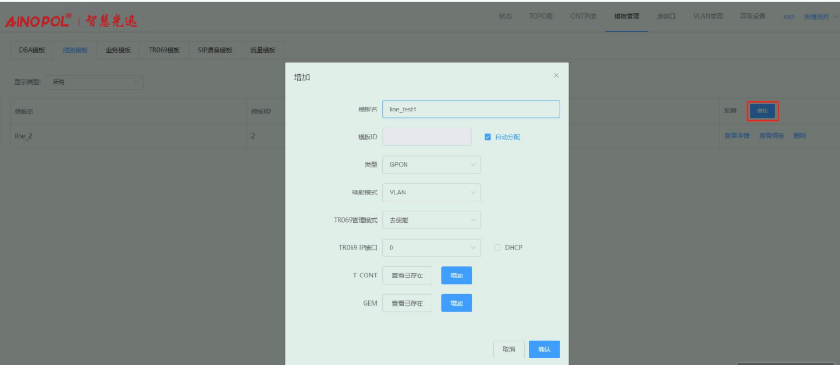840x365 pixels.
Task: Go to the VLAN管理 menu
Action: (707, 16)
